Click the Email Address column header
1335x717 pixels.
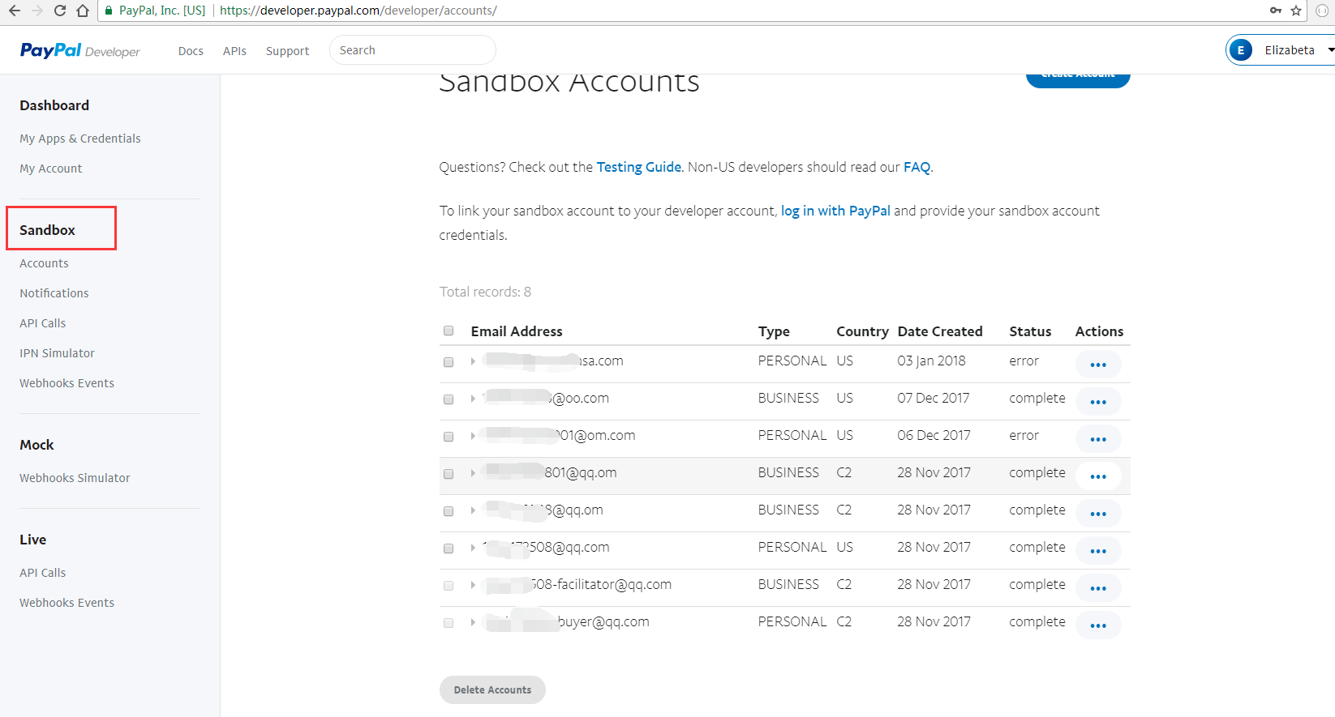pyautogui.click(x=517, y=331)
